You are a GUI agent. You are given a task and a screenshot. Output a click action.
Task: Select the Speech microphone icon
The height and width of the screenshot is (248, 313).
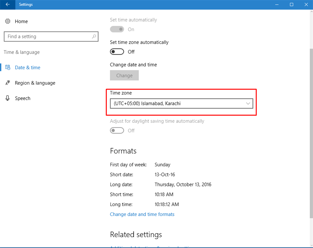[8, 98]
